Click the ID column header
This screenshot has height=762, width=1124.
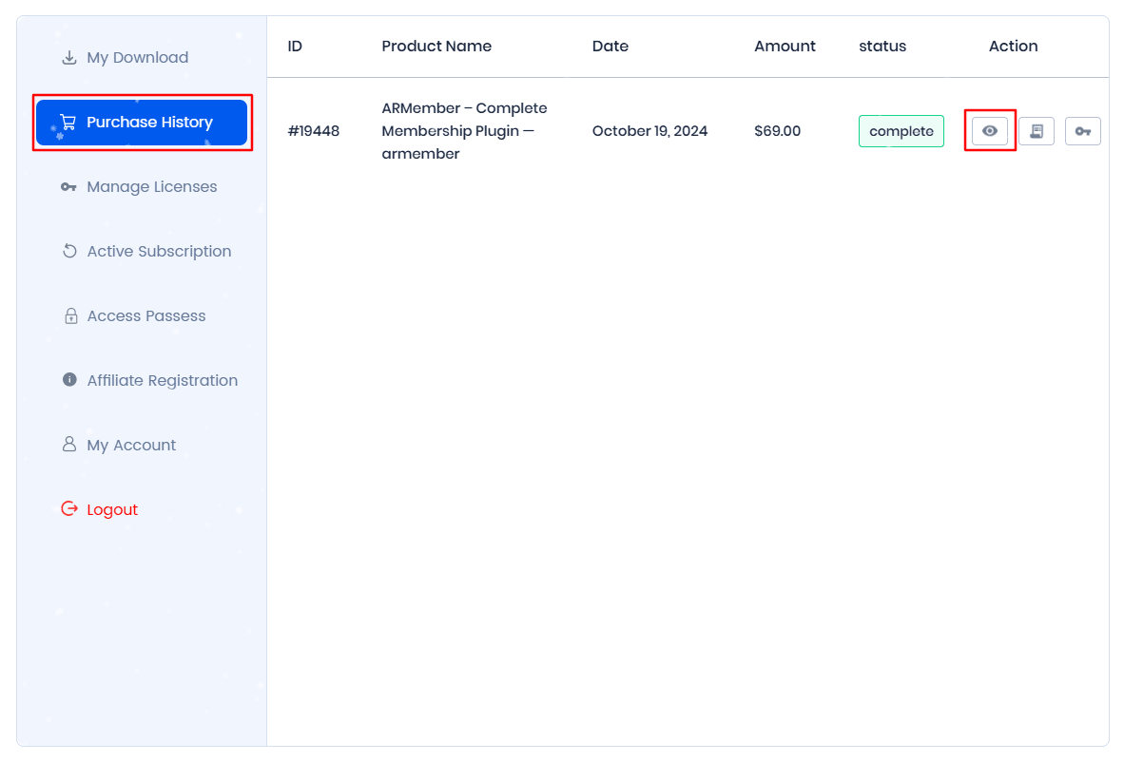click(x=295, y=46)
